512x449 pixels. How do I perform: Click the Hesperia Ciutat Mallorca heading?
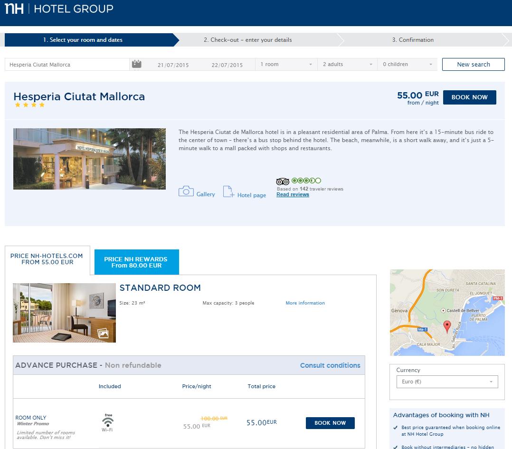(x=79, y=96)
